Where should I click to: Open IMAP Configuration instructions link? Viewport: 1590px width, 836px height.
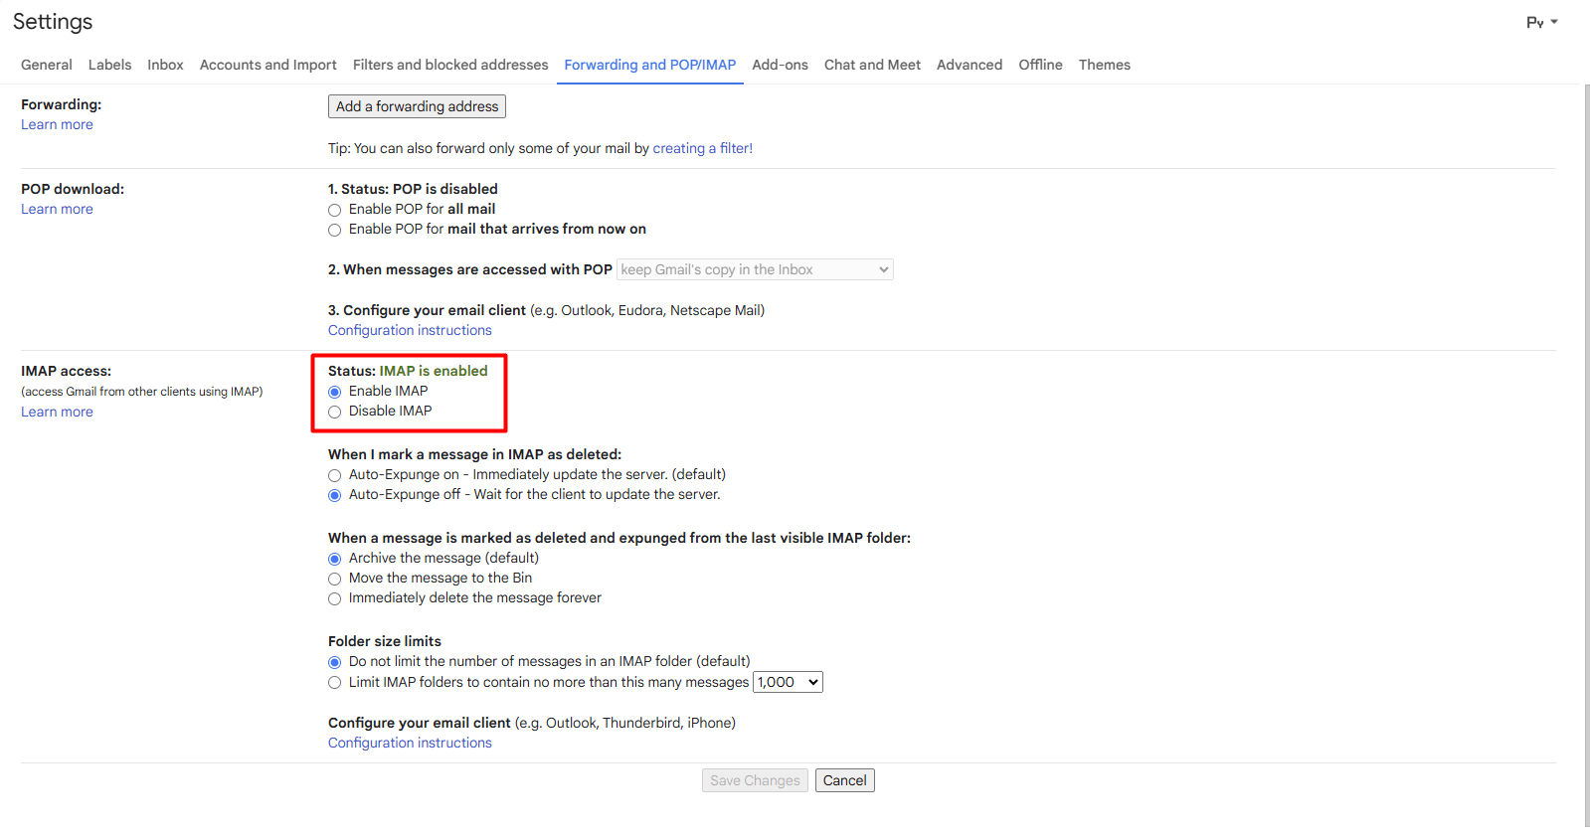point(410,743)
